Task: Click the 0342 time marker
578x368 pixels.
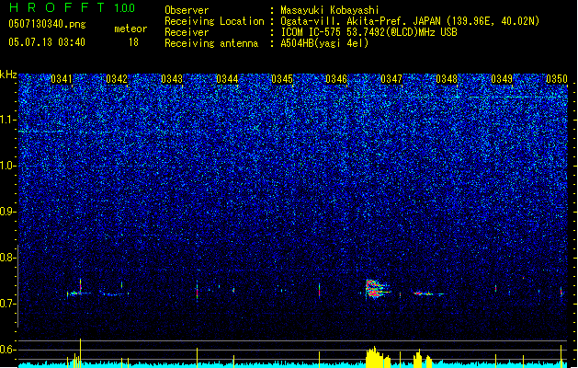Action: tap(117, 79)
